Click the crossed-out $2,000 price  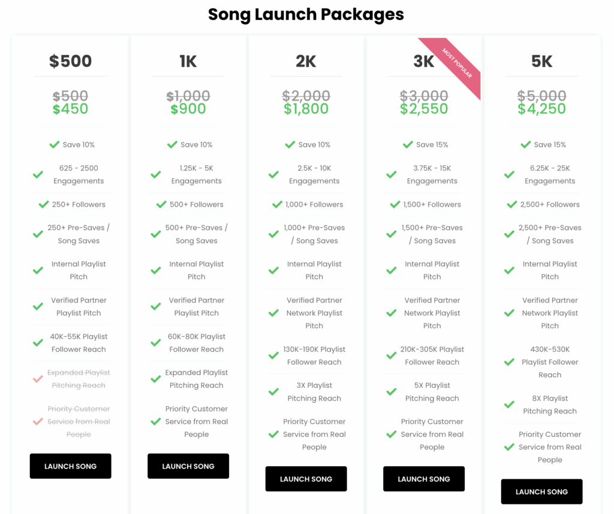coord(306,95)
